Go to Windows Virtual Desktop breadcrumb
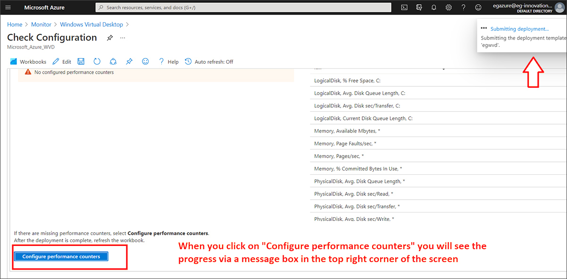This screenshot has height=279, width=567. pos(92,25)
